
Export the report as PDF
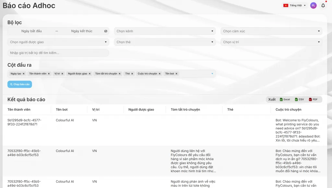tap(313, 100)
